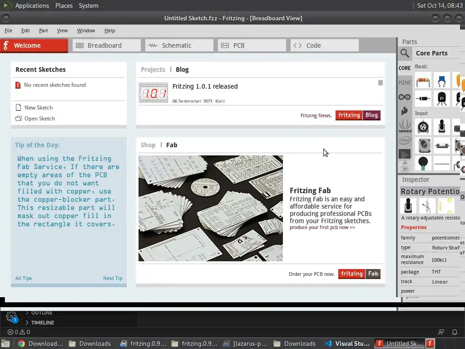This screenshot has width=465, height=349.
Task: Open the Arduino parts bin
Action: coord(405,97)
